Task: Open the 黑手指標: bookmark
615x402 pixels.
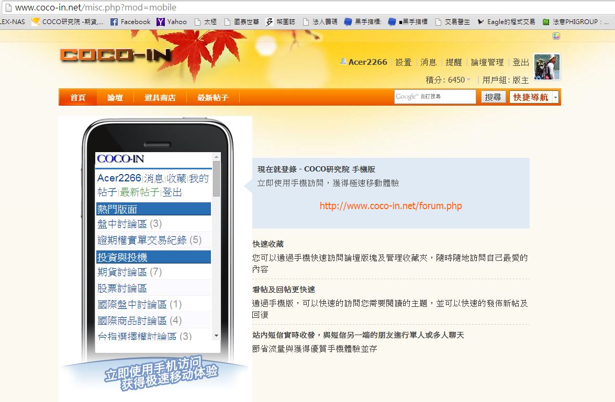Action: coord(363,22)
